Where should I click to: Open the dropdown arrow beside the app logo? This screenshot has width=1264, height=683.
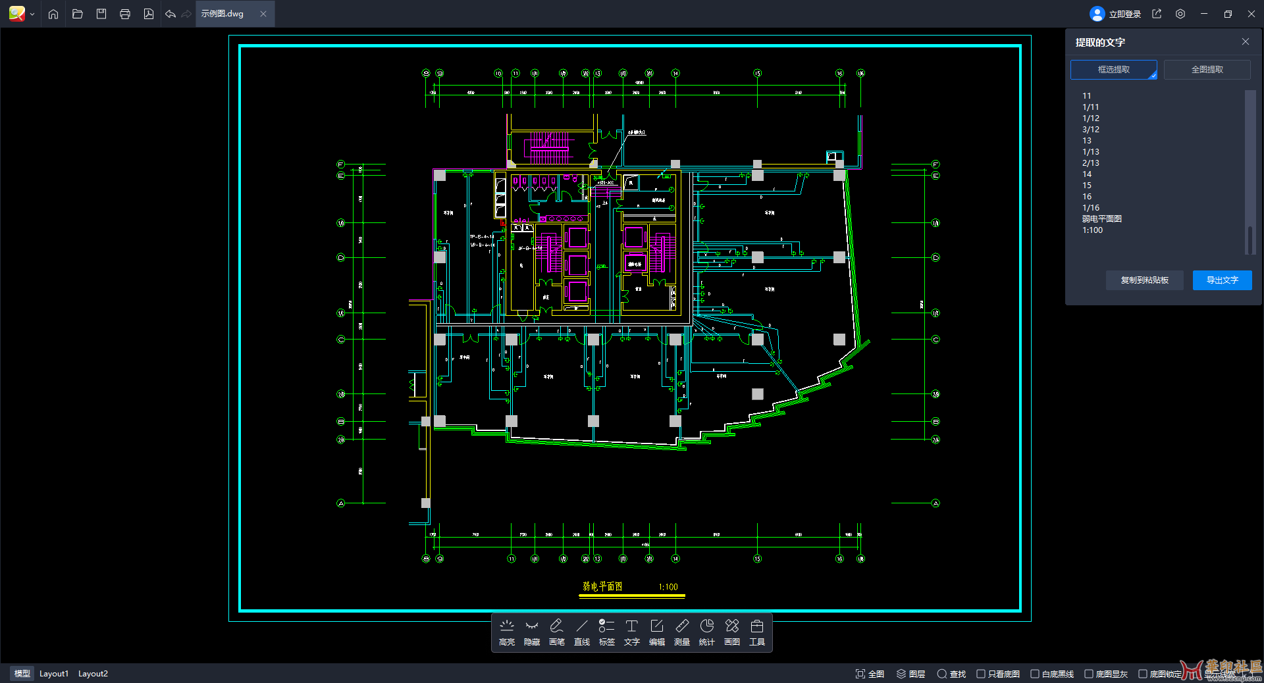pos(32,14)
